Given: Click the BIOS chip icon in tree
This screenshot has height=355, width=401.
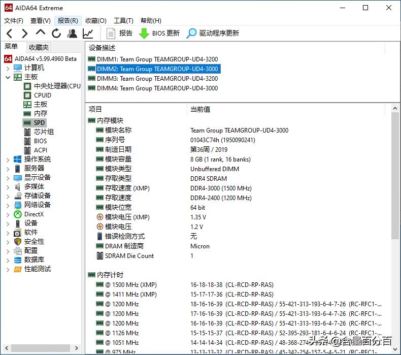Looking at the screenshot, I should (x=27, y=141).
